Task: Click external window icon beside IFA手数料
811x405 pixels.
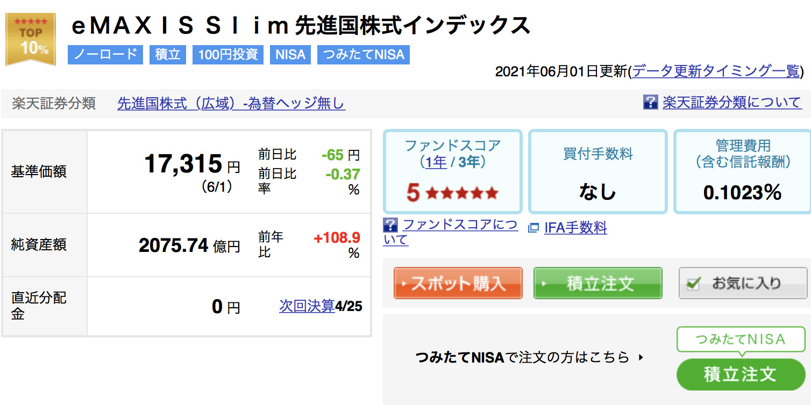Action: (x=533, y=228)
